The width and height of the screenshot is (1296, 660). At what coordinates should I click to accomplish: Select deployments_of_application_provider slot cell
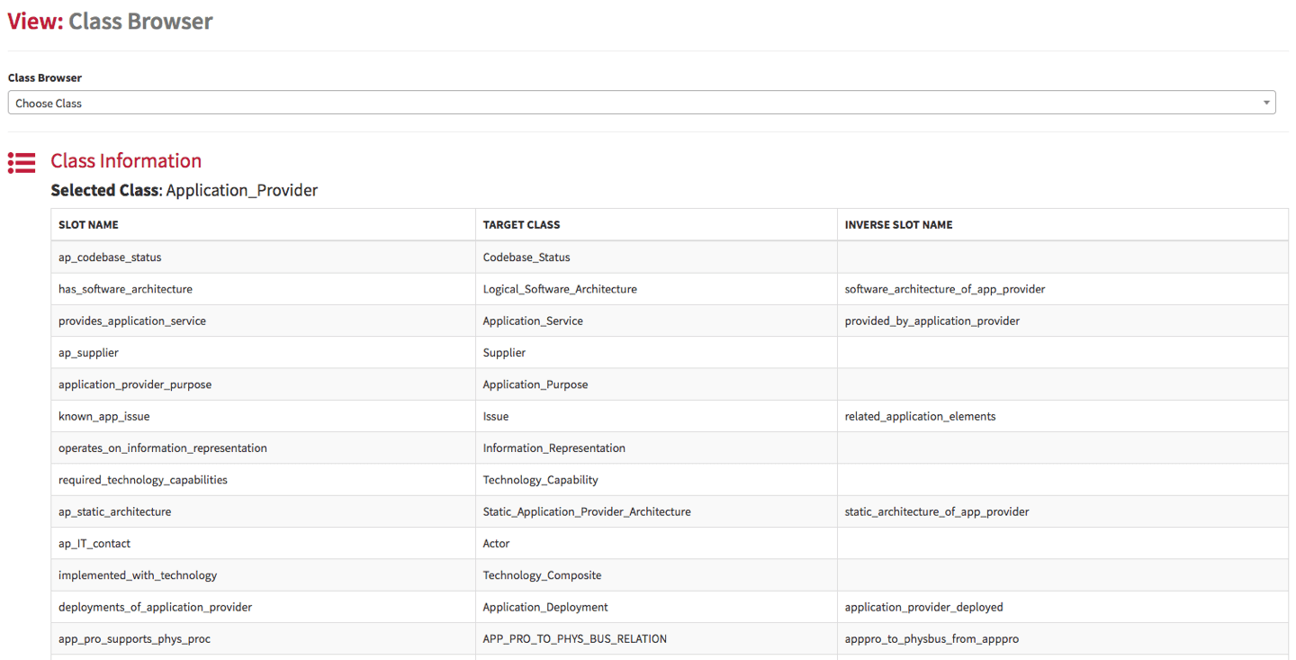(x=263, y=607)
